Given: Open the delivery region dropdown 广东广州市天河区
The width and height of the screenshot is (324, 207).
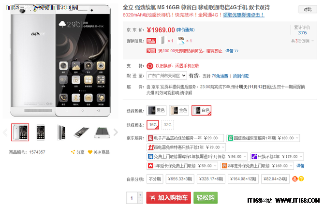Looking at the screenshot, I should click(167, 76).
